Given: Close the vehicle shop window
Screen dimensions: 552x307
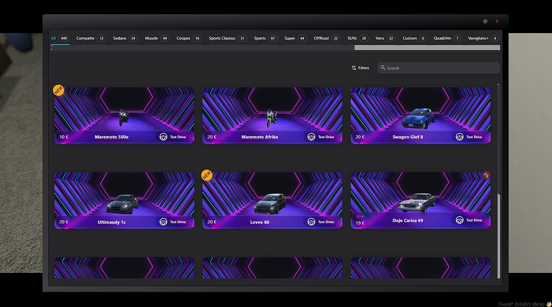Looking at the screenshot, I should (x=497, y=21).
